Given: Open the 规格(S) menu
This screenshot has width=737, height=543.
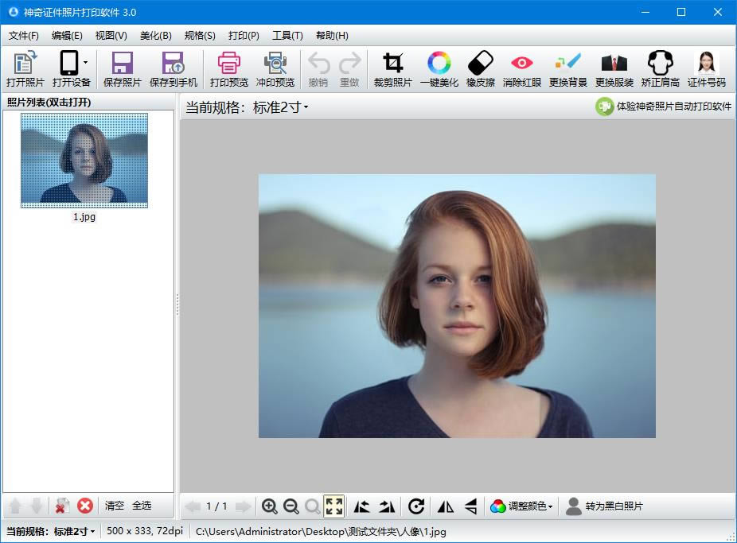Looking at the screenshot, I should (200, 36).
